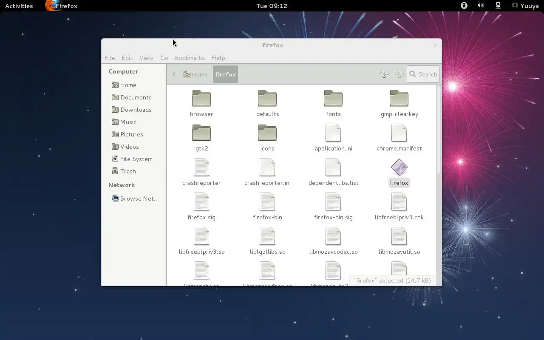Click the path bar left chevron

pos(174,74)
